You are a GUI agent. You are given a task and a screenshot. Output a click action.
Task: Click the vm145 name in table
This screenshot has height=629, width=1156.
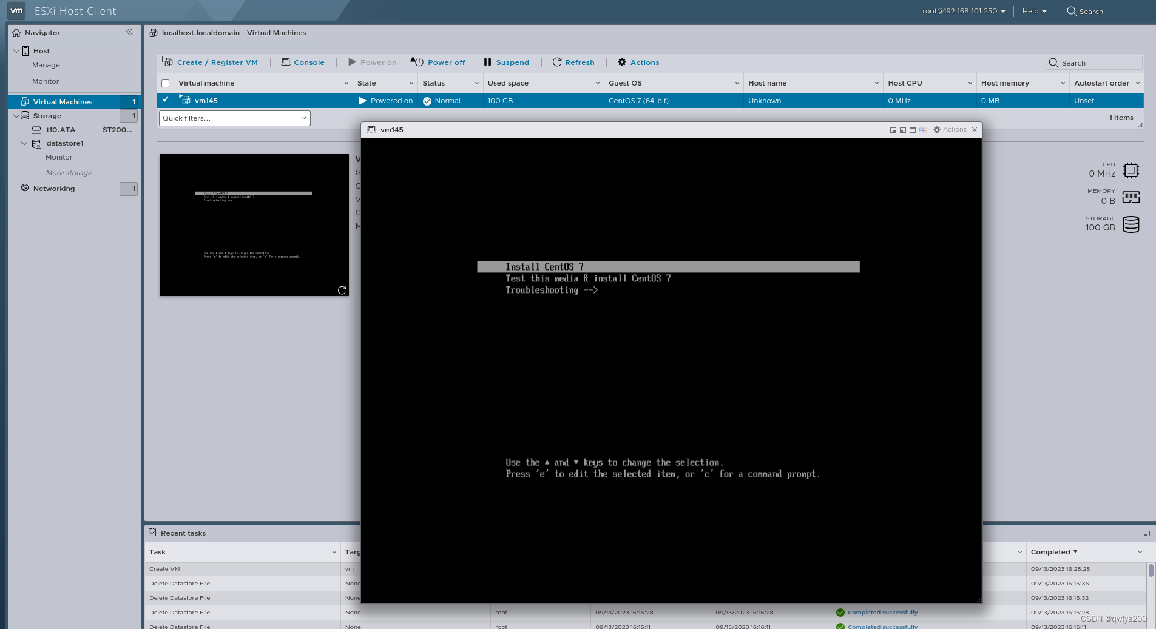click(206, 101)
